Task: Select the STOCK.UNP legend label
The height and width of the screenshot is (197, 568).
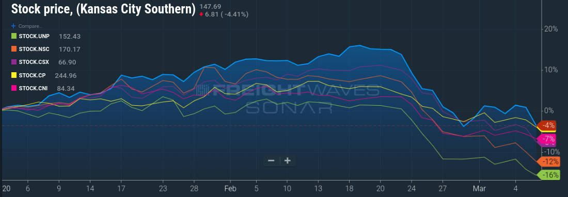Action: pyautogui.click(x=34, y=36)
